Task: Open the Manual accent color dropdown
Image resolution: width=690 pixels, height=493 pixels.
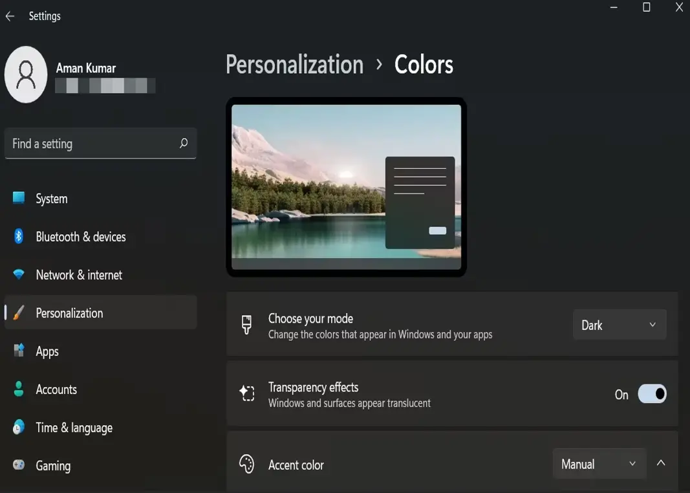Action: [599, 464]
